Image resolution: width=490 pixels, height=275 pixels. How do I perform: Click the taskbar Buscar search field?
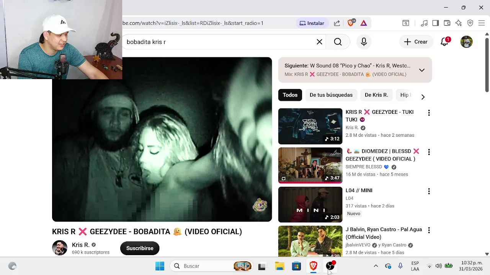(211, 266)
